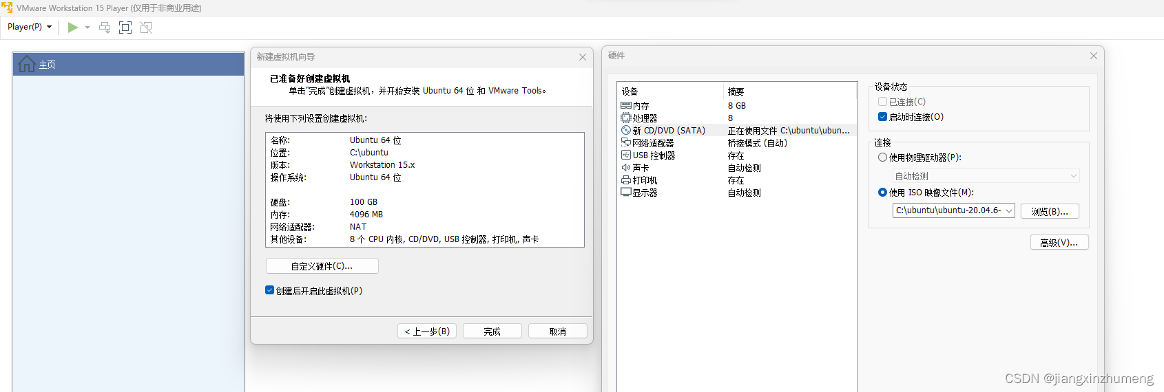
Task: Toggle 创建后开启此虚拟机 checkbox
Action: [x=270, y=290]
